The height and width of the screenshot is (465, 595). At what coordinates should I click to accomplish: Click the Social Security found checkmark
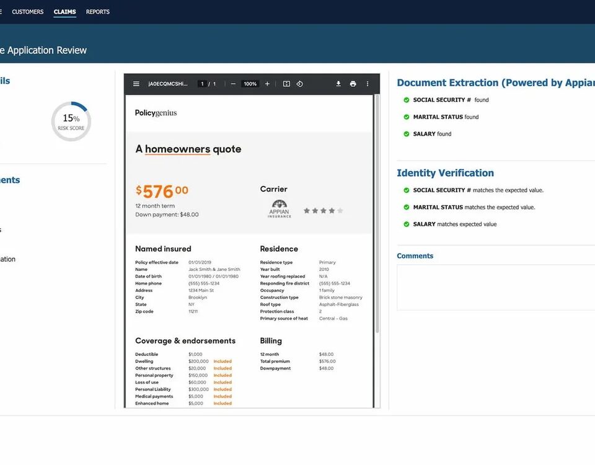[406, 100]
